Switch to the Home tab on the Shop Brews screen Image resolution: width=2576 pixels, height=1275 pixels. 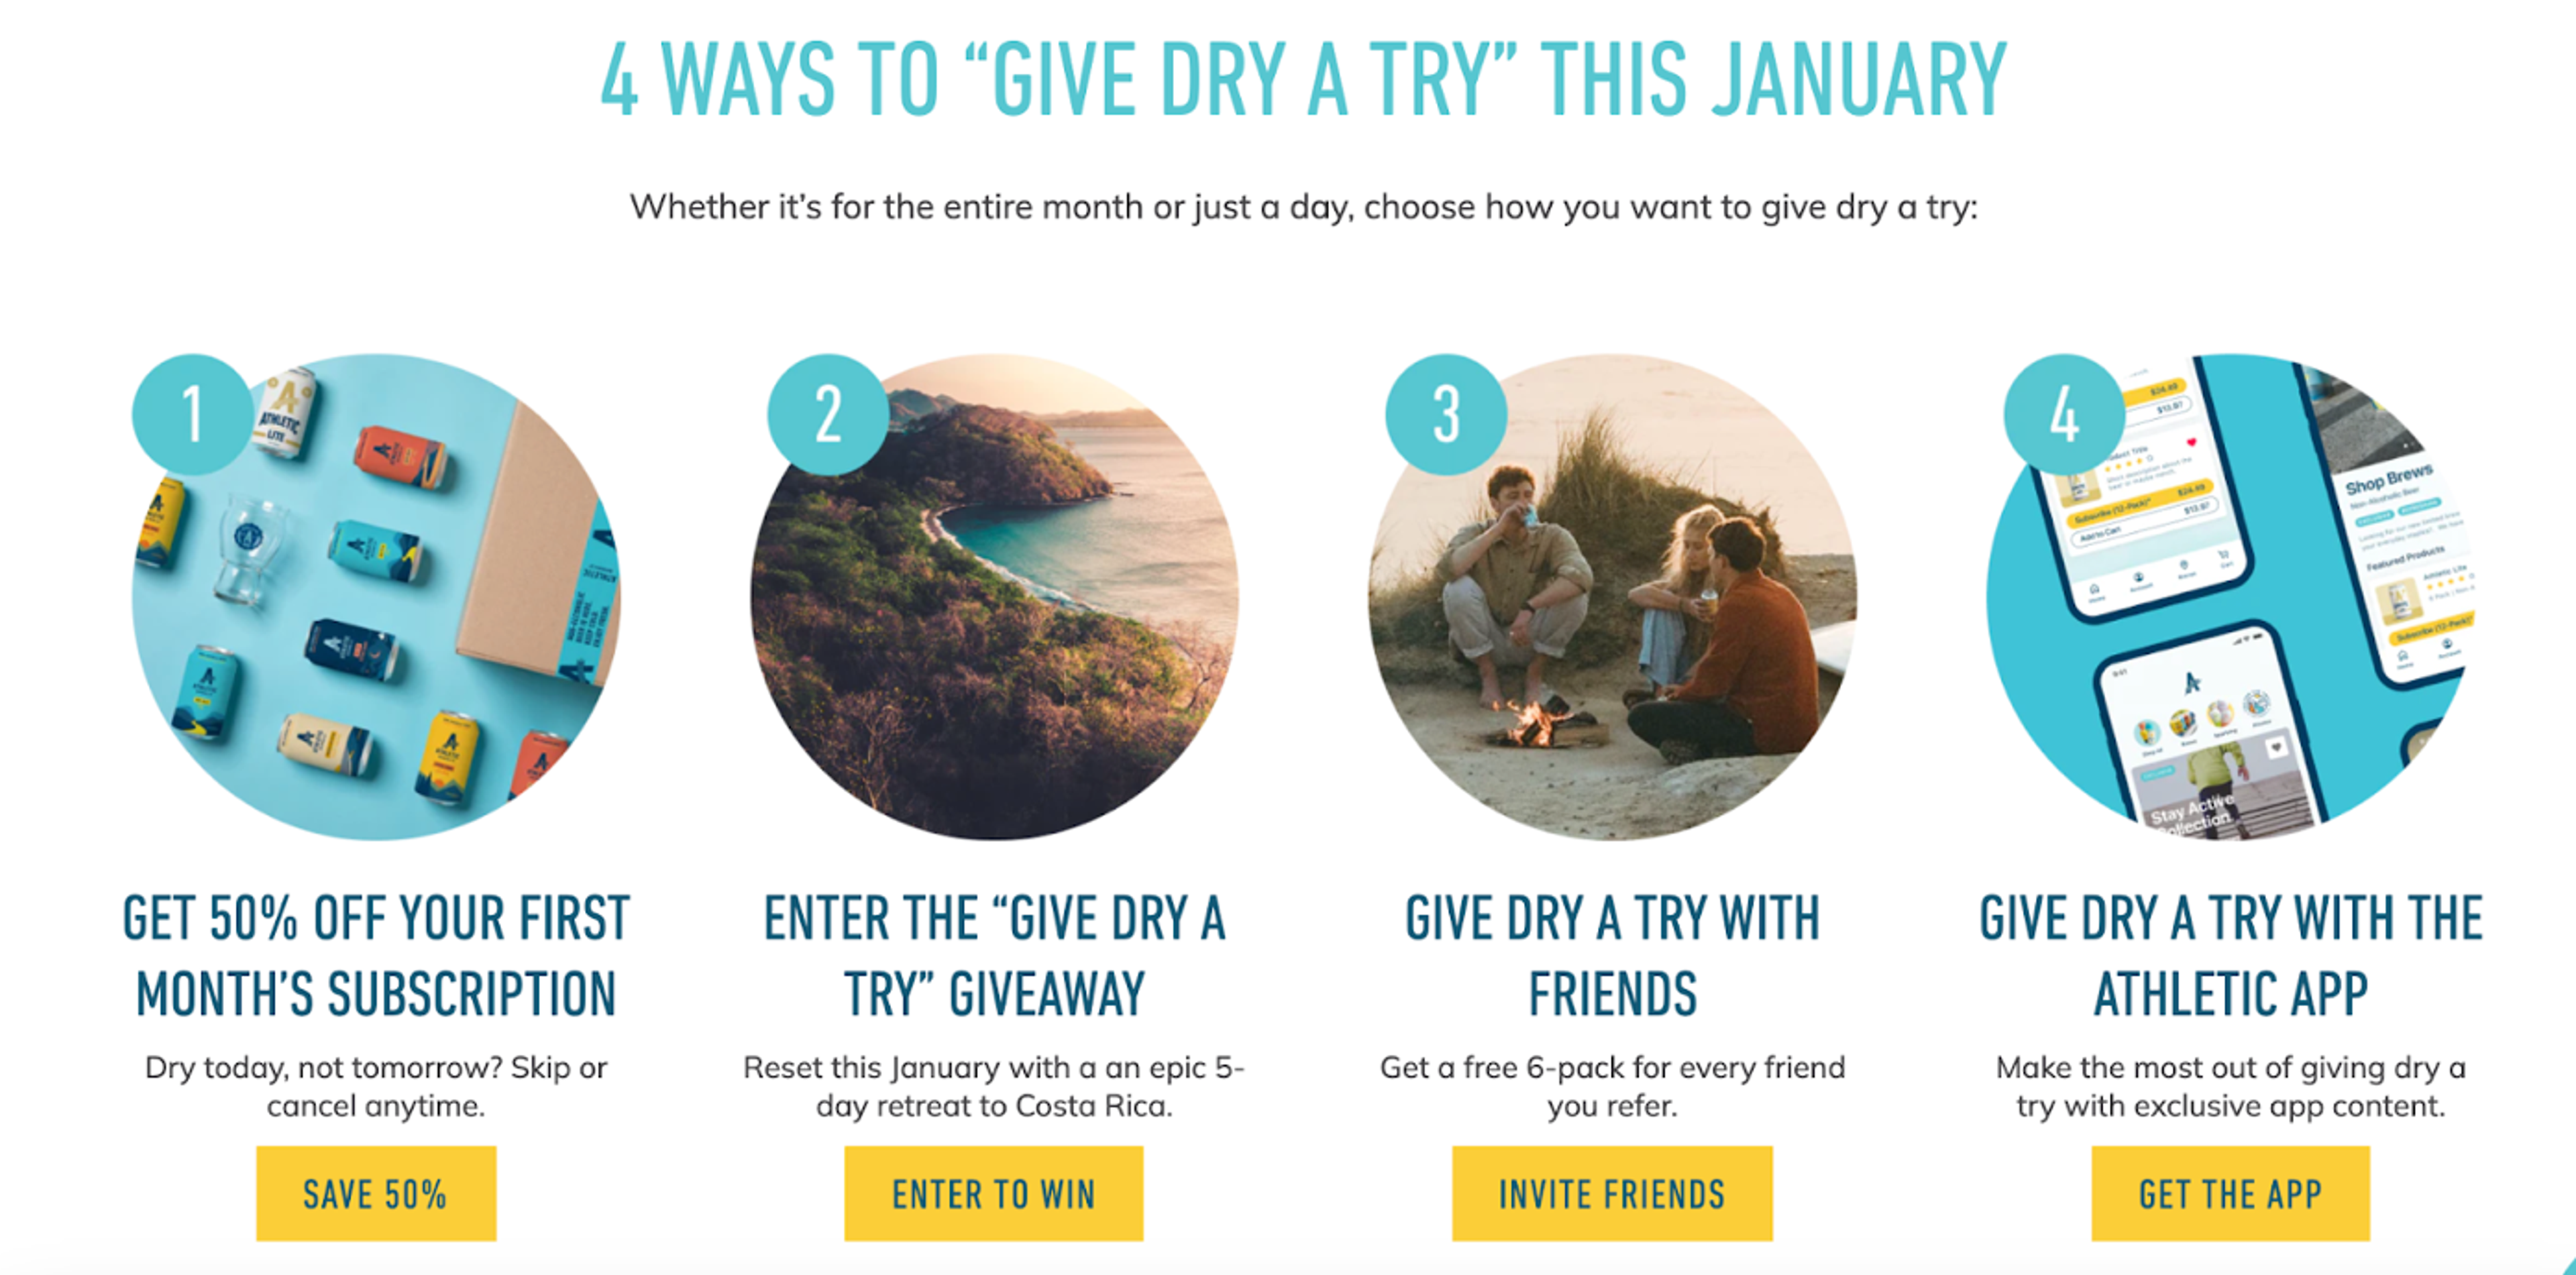[2403, 657]
